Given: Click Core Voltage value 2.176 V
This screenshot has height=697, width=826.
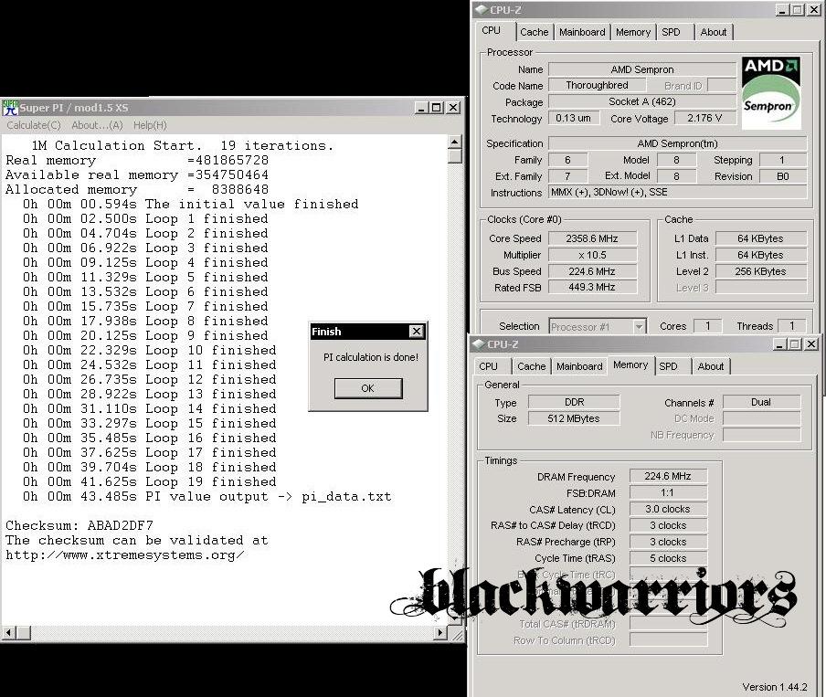Looking at the screenshot, I should 704,118.
